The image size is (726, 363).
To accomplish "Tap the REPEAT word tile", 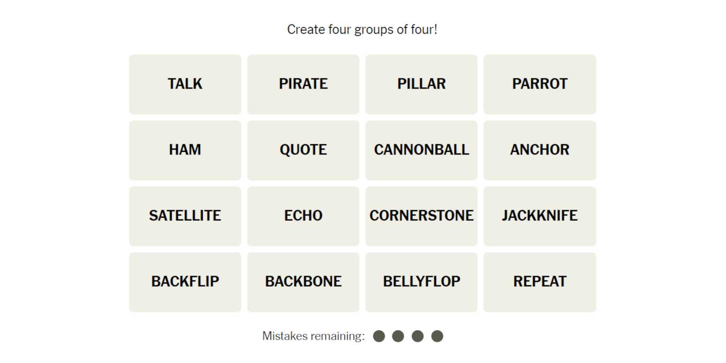I will (x=539, y=282).
